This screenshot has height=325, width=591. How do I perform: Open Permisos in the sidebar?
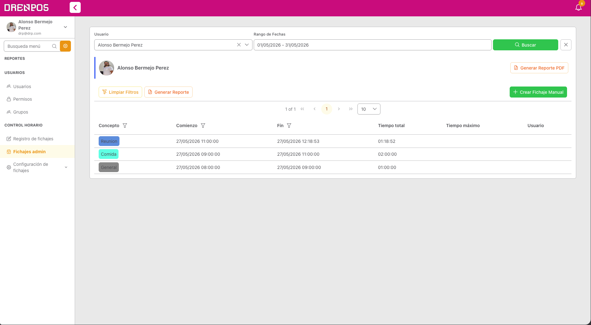point(22,99)
